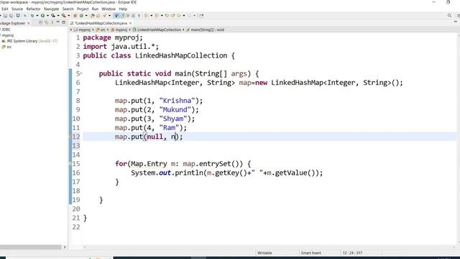Go to Next Edit Location
The image size is (460, 259).
[172, 16]
